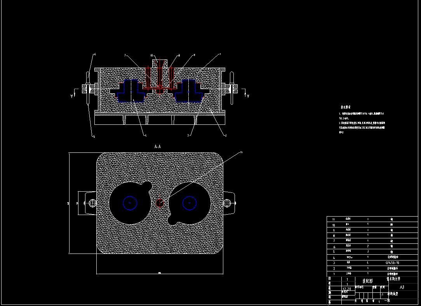Click the quantity cell in the QT450-10 row
The height and width of the screenshot is (306, 421).
367,263
